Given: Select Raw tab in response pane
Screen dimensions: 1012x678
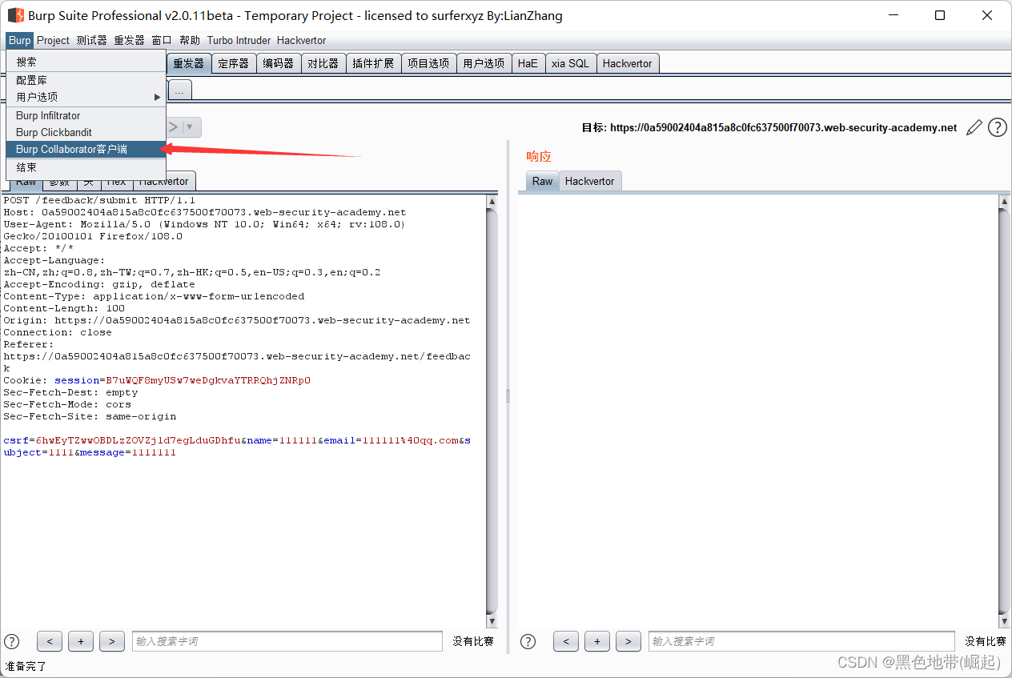Looking at the screenshot, I should [542, 181].
